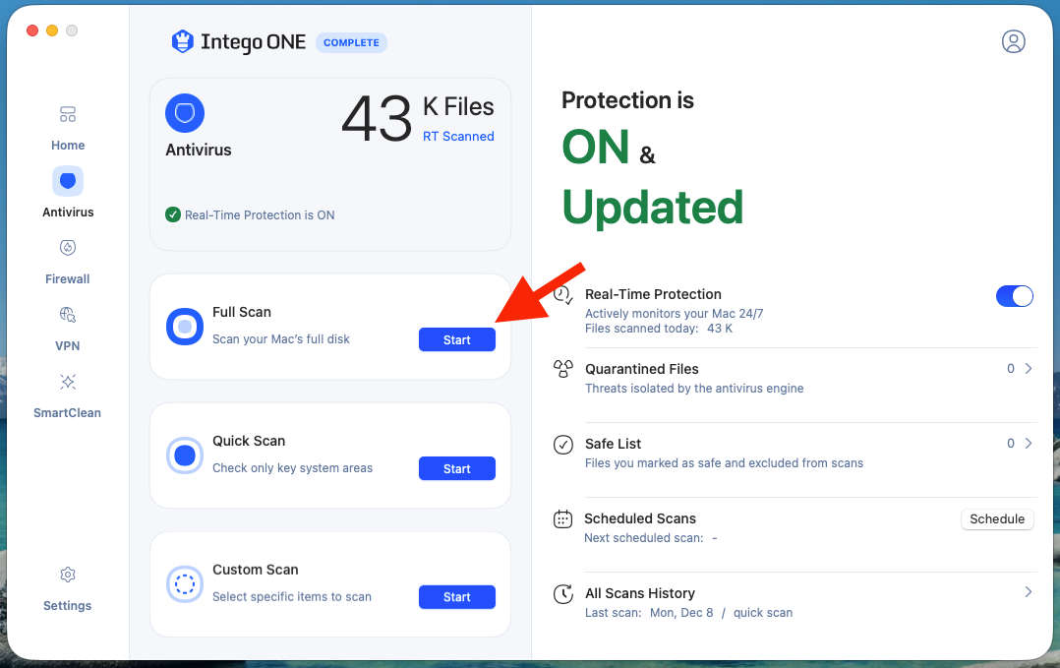Screen dimensions: 1060x668
Task: Start the Custom Scan
Action: [457, 597]
